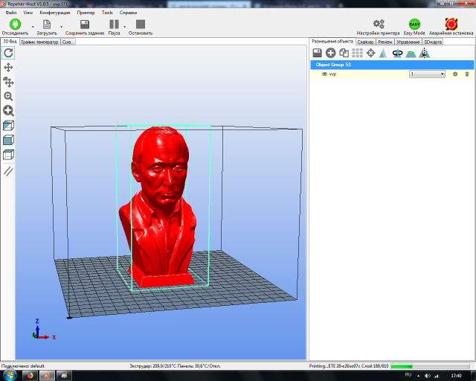
Task: Open dropdown arrow next to Загрузить
Action: (x=61, y=27)
